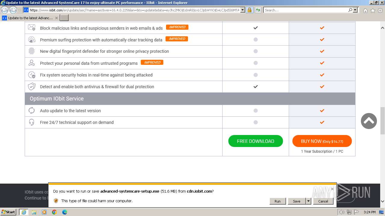Image resolution: width=385 pixels, height=216 pixels.
Task: Click the warning shield icon in download bar
Action: (x=56, y=201)
